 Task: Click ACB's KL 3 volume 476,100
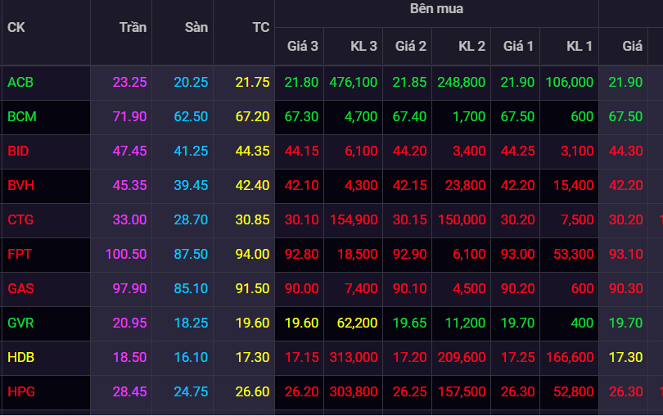pyautogui.click(x=353, y=82)
